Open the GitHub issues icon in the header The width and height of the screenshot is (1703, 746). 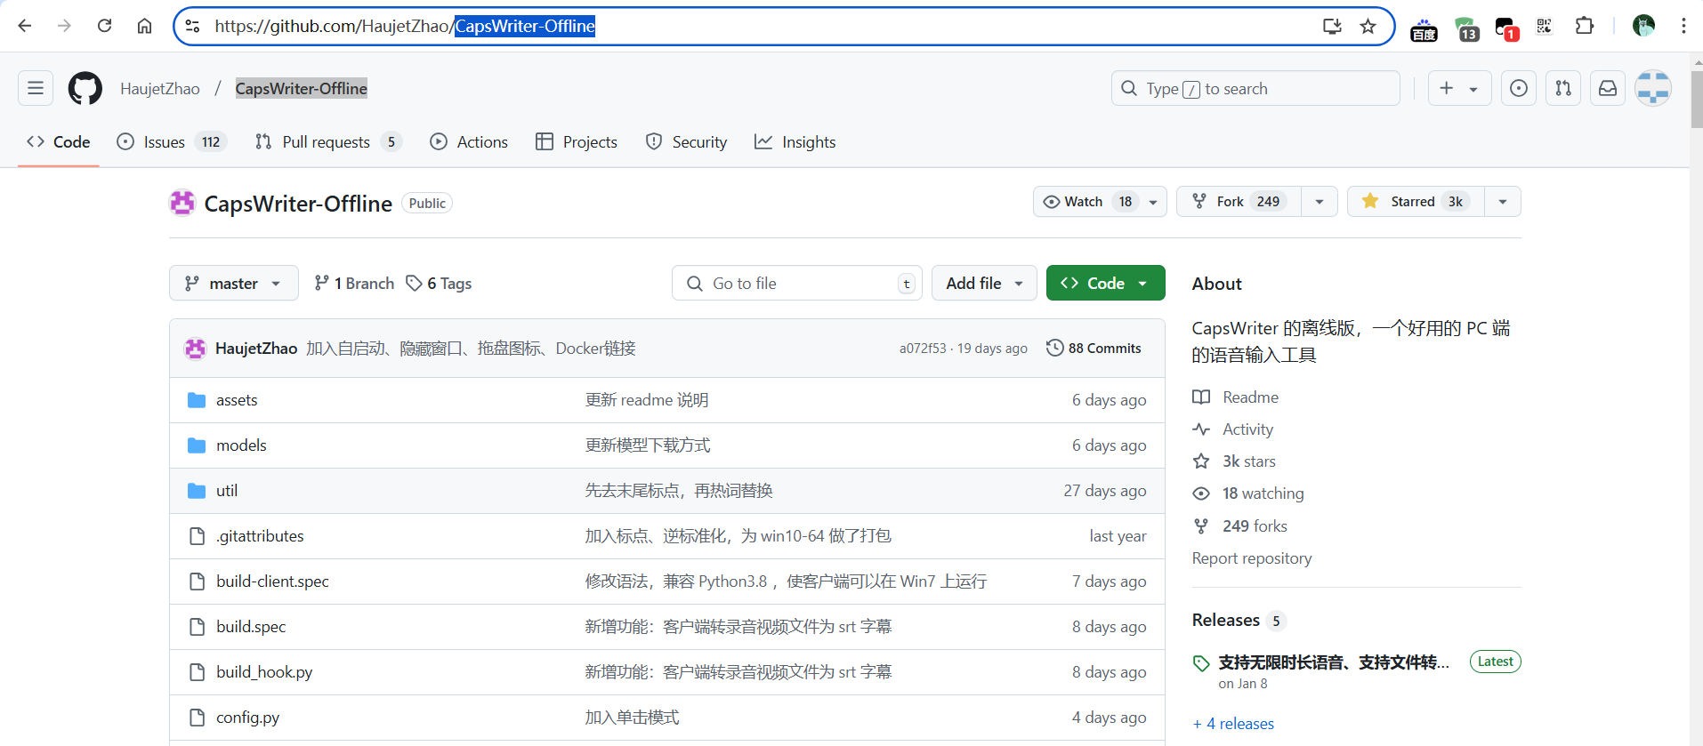(1519, 88)
